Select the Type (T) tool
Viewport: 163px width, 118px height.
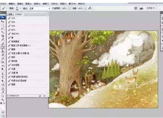point(3,77)
